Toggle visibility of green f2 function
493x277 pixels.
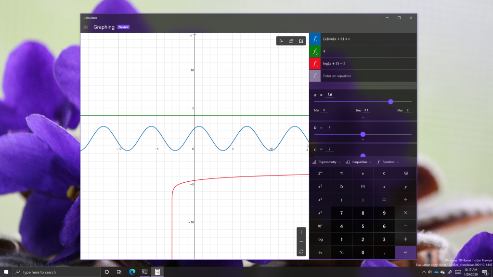[x=315, y=51]
